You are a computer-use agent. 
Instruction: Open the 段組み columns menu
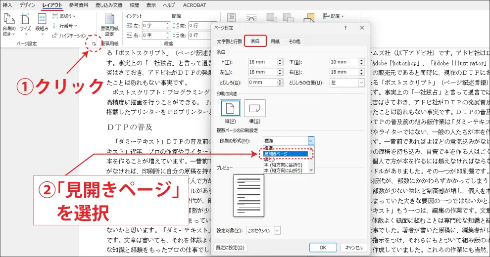click(x=42, y=25)
